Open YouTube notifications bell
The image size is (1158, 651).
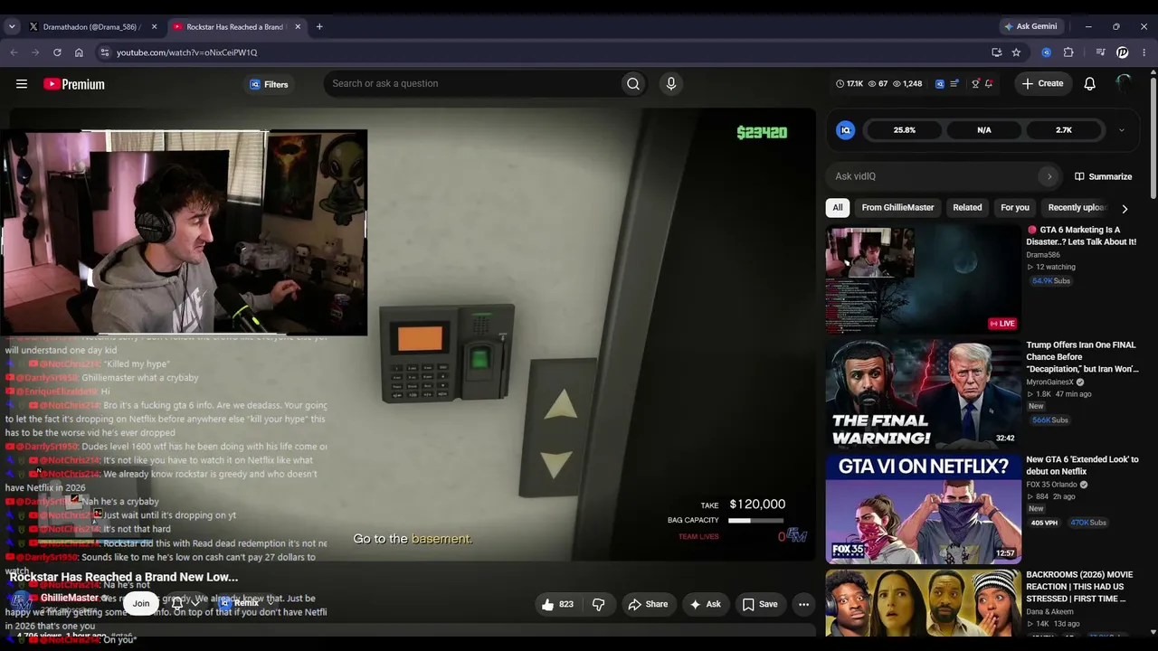click(1089, 84)
